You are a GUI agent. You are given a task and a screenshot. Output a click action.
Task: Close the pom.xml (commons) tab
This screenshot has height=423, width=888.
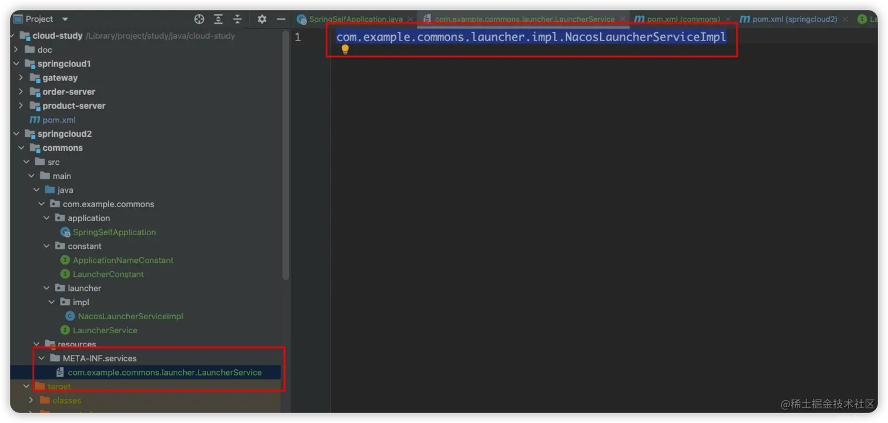(728, 19)
